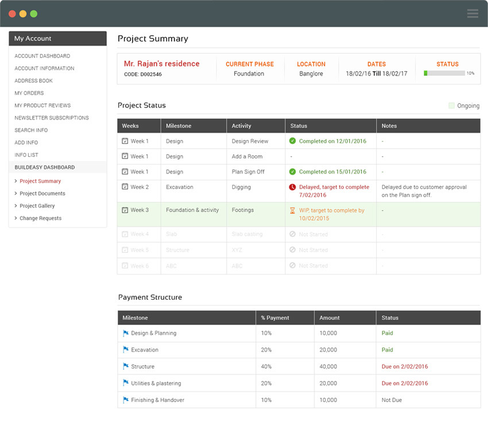Click chevron next to Project Gallery

pos(16,206)
